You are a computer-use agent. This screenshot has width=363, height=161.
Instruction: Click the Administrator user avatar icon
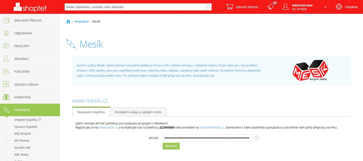(x=285, y=7)
